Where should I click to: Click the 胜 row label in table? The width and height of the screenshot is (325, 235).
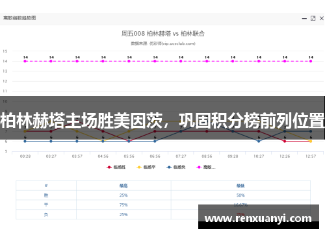click(46, 195)
